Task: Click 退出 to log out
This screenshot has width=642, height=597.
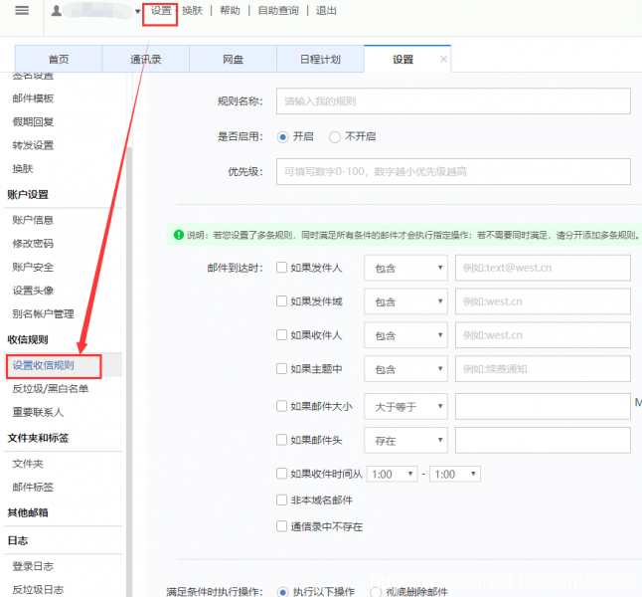Action: click(x=326, y=11)
